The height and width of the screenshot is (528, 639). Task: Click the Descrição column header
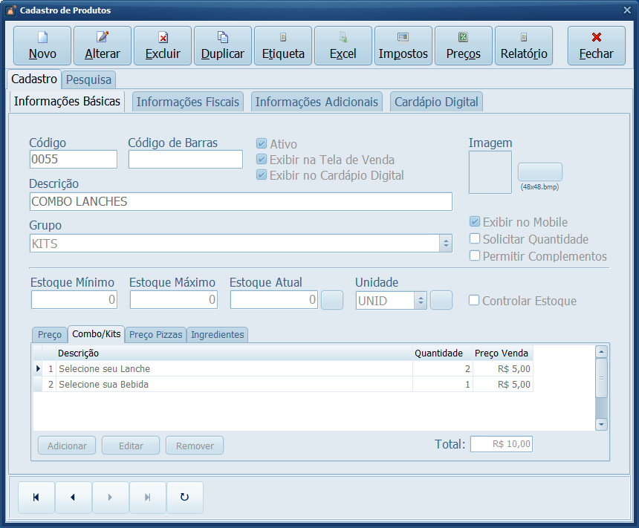tap(234, 353)
